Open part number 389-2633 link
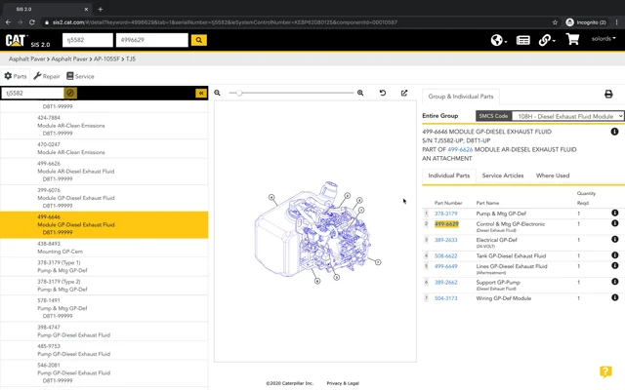This screenshot has width=625, height=390. (445, 239)
